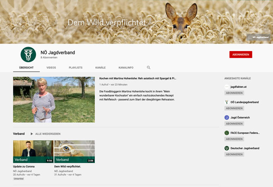Click the '1 Aufruf • vor 23 Minuten' text
The image size is (273, 187).
(113, 84)
